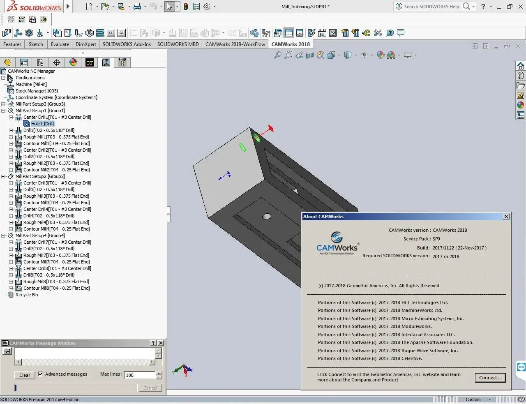Expand the Rough Mill1[T03] operation node
This screenshot has height=404, width=526.
click(11, 137)
